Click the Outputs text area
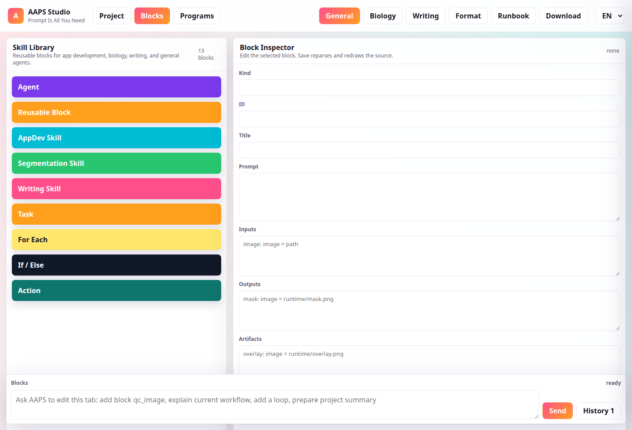Viewport: 632px width, 430px height. [429, 311]
